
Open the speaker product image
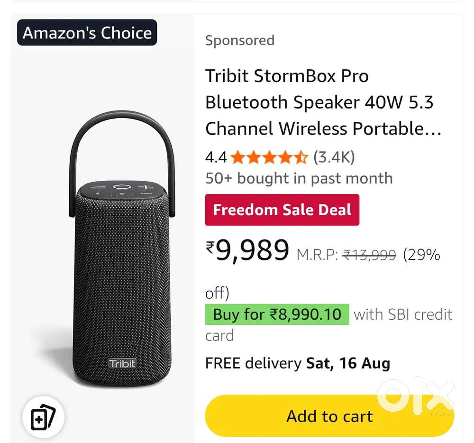(x=122, y=266)
